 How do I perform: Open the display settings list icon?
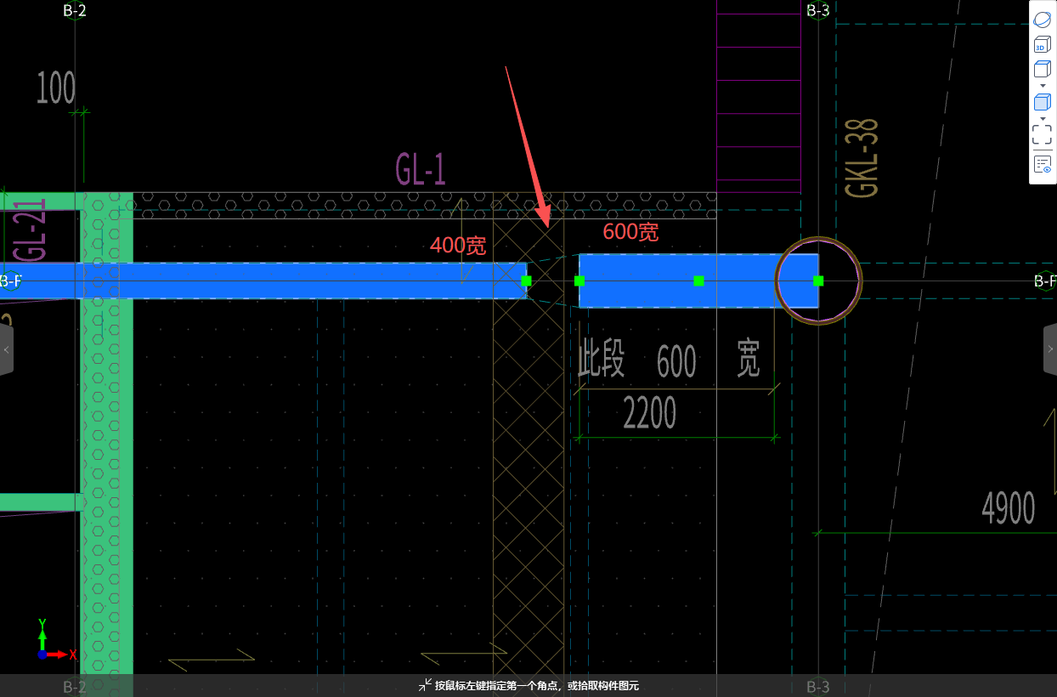[x=1043, y=163]
